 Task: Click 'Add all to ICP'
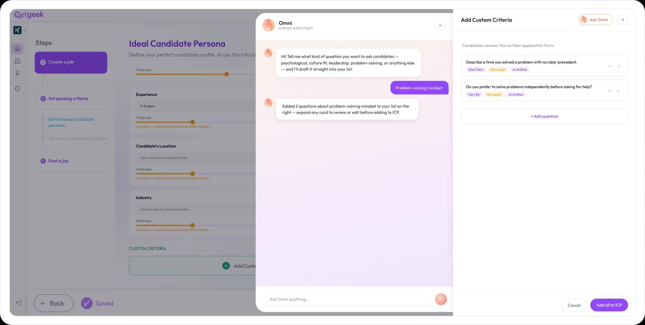[x=609, y=305]
